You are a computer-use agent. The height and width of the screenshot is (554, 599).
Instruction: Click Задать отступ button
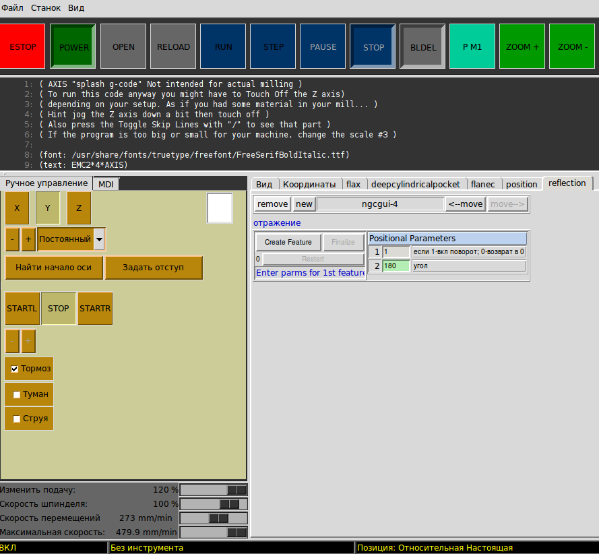click(x=153, y=268)
